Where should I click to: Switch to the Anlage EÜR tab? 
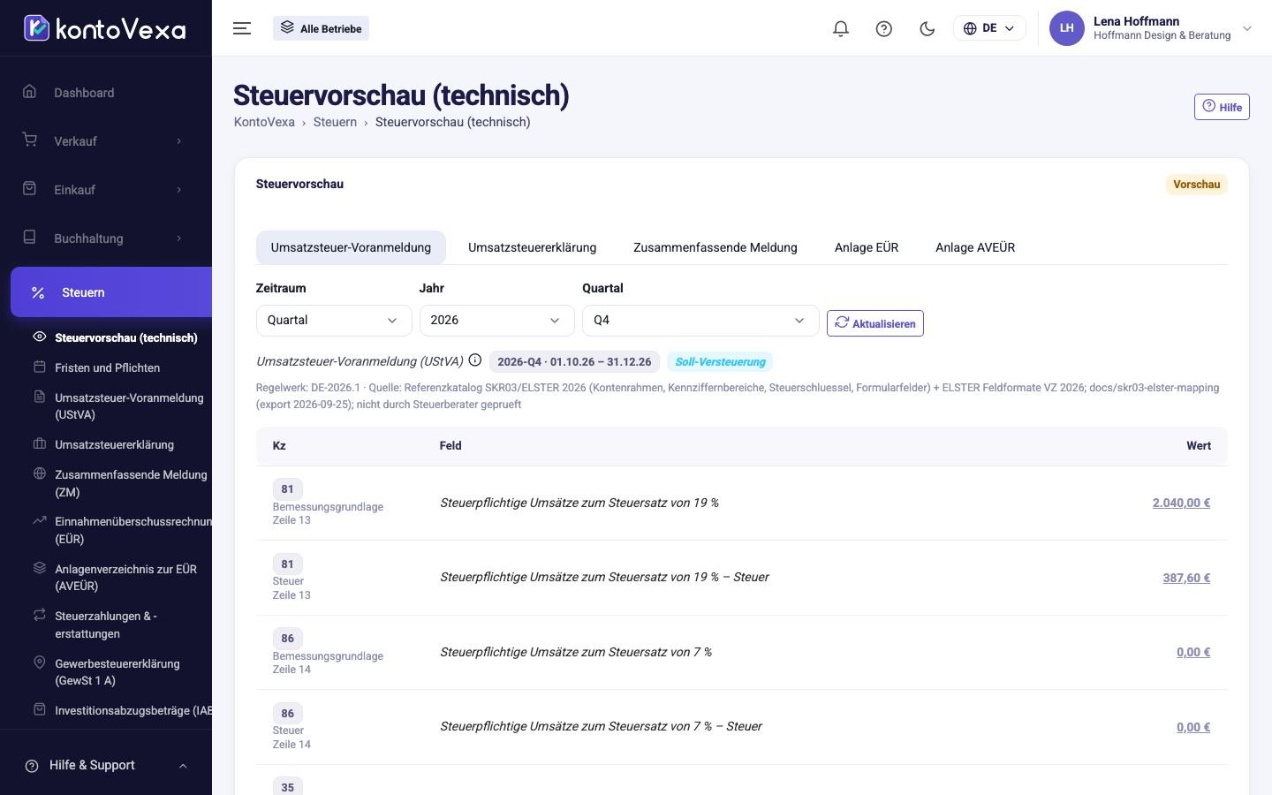(x=867, y=247)
